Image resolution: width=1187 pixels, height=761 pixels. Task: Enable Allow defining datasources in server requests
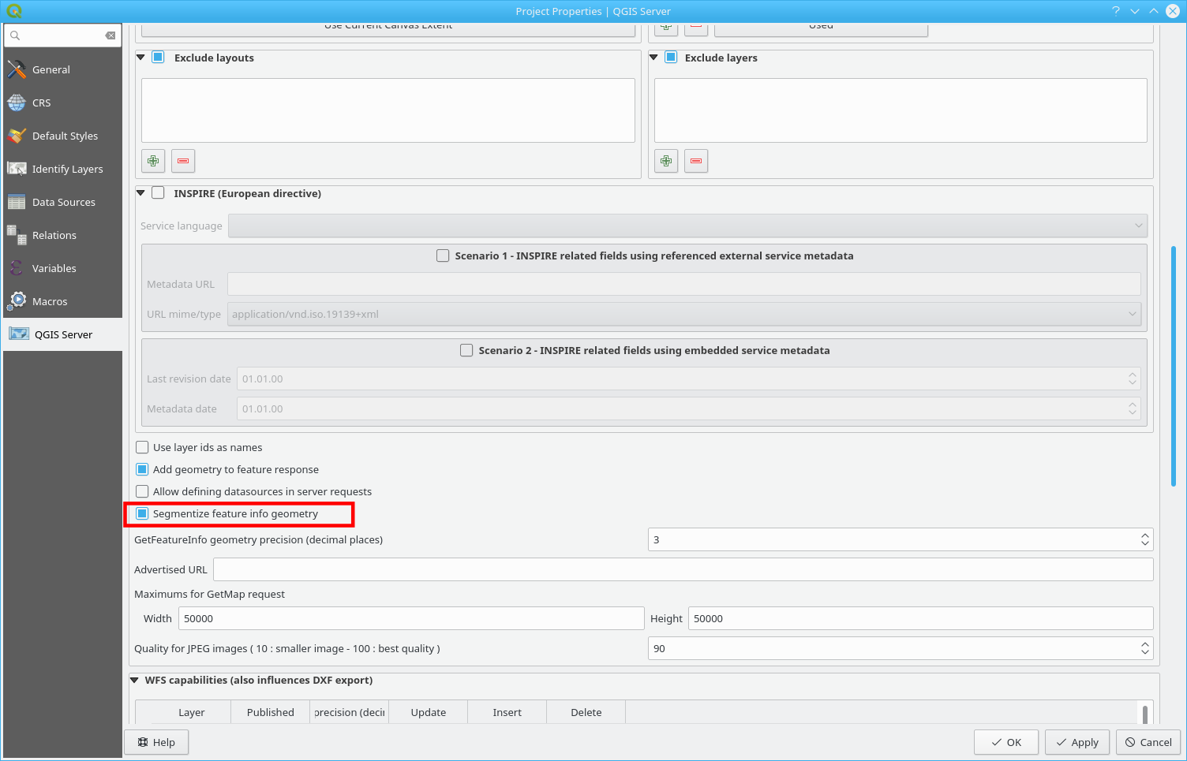(x=142, y=491)
